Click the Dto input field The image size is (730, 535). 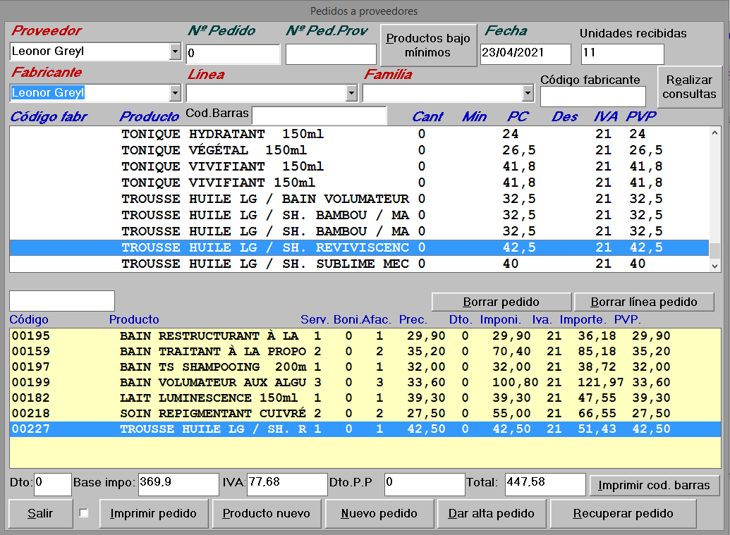53,484
